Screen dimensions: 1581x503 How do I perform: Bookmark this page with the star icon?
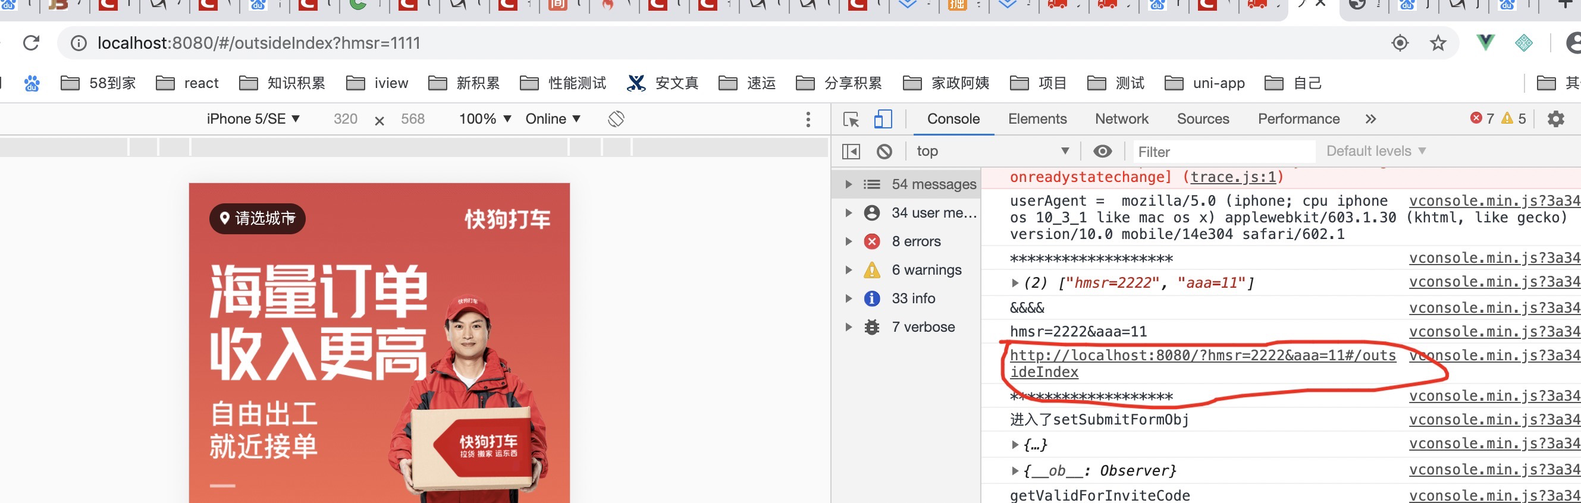pyautogui.click(x=1438, y=43)
